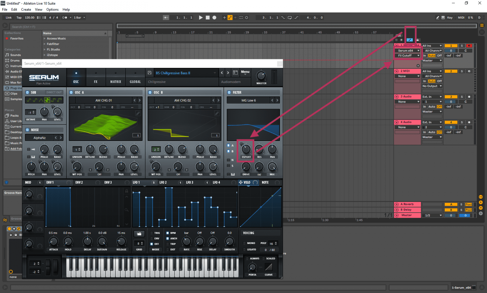Open the Fil Cutoff parameter chooser dropdown
Screen dimensions: 487x293
407,55
